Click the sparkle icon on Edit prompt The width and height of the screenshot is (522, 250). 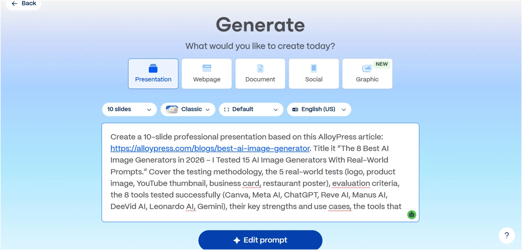pos(237,240)
